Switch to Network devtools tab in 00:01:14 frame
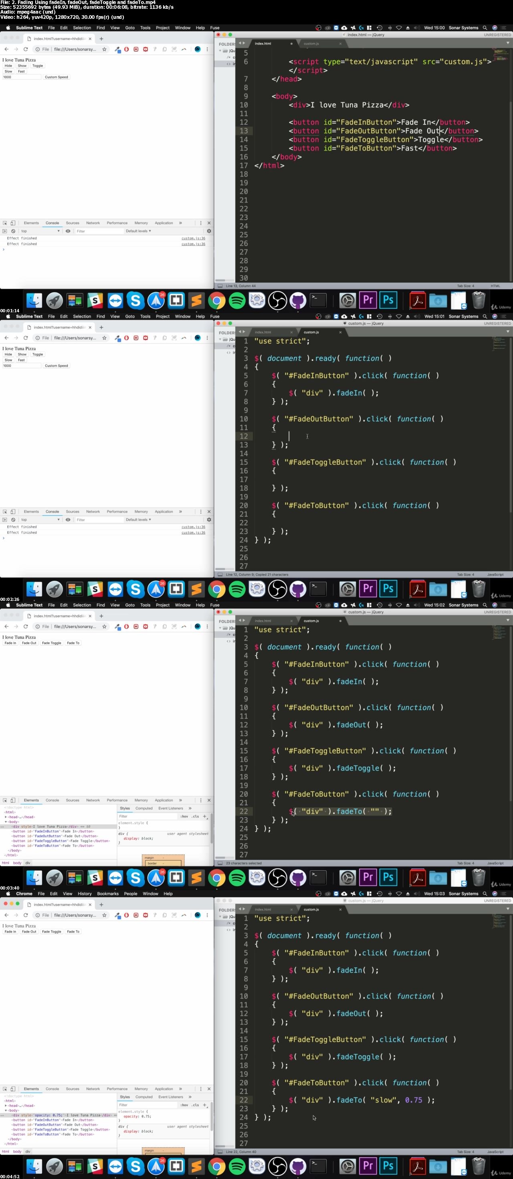This screenshot has height=1179, width=513. point(93,223)
